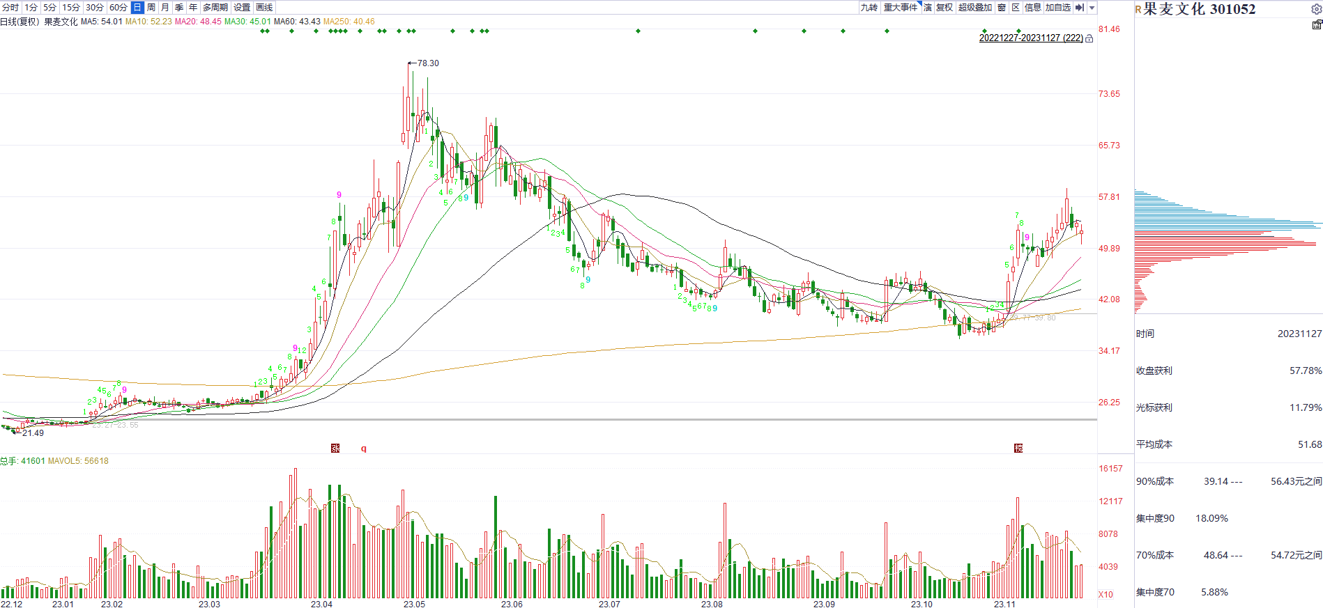1323x608 pixels.
Task: Switch to the 月 monthly period
Action: coord(165,7)
